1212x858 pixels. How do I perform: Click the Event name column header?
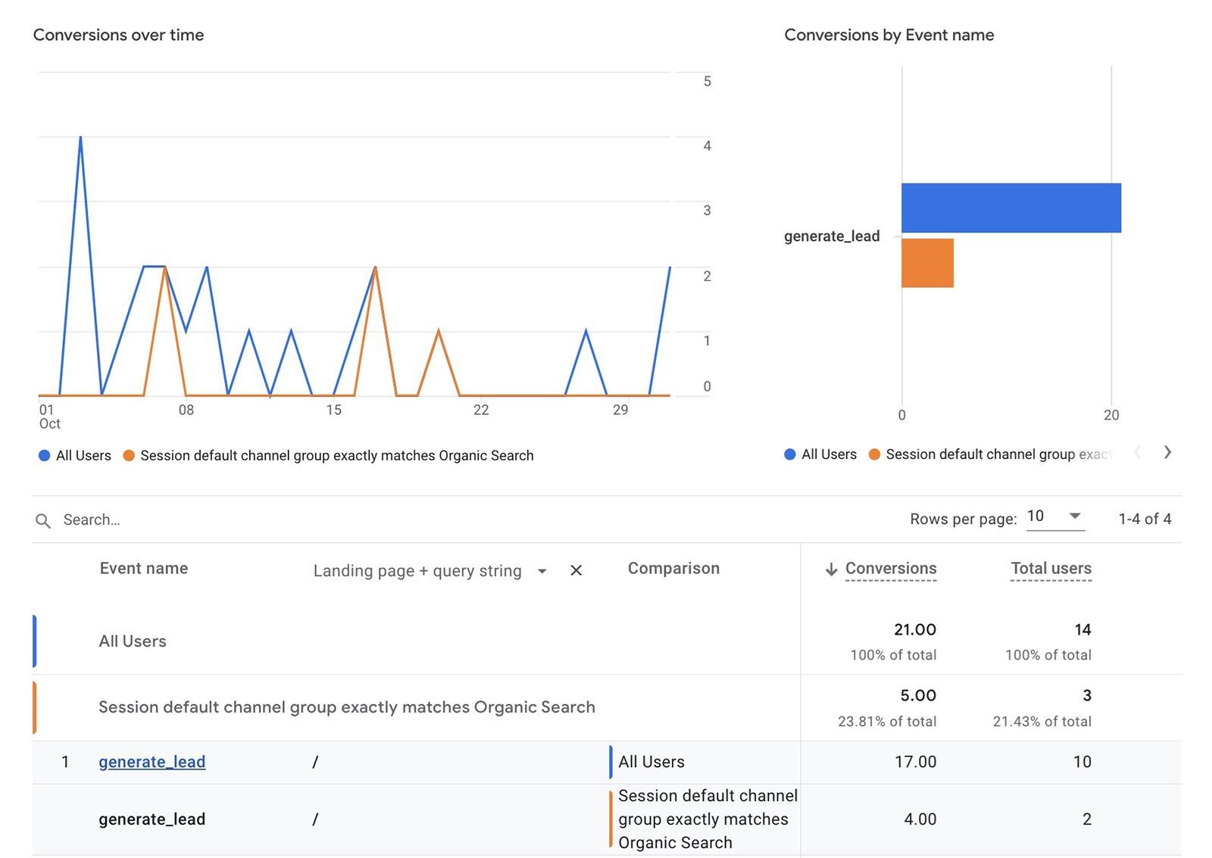[144, 569]
